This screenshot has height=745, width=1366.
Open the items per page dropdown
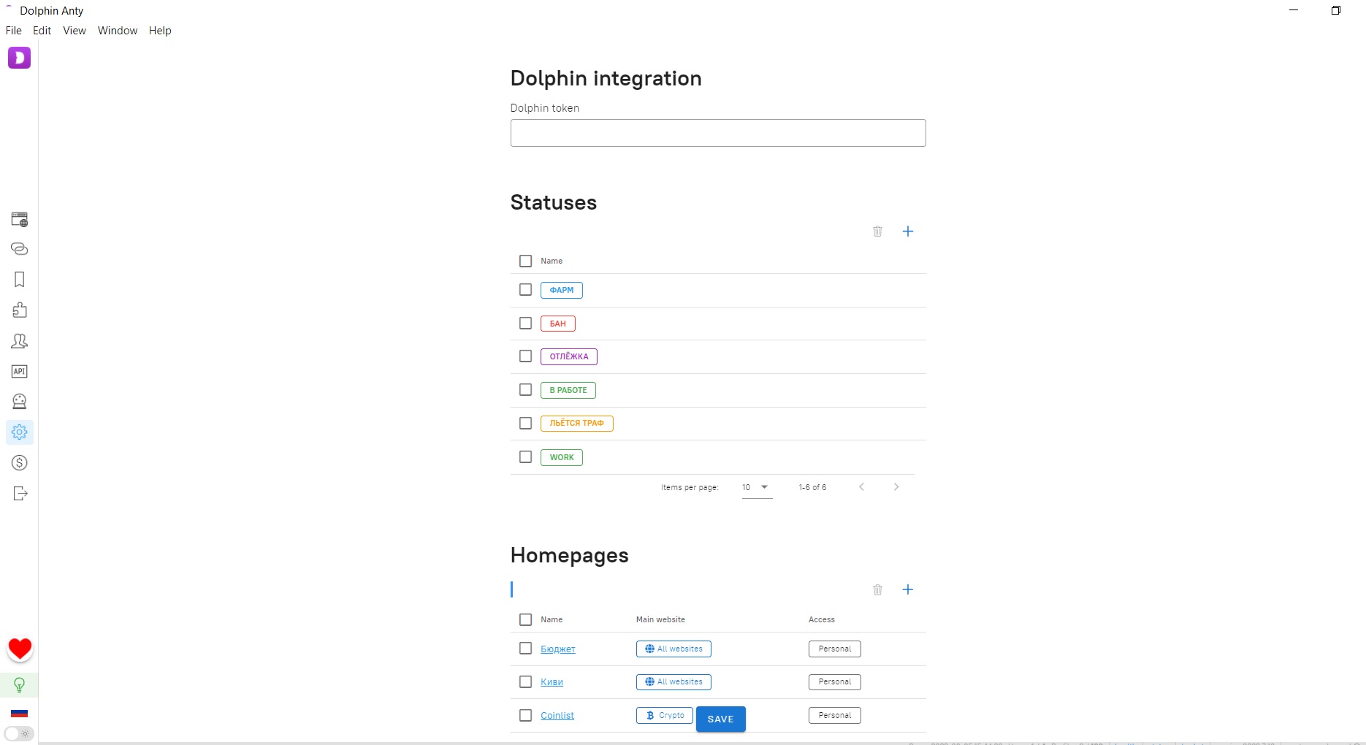pos(756,487)
